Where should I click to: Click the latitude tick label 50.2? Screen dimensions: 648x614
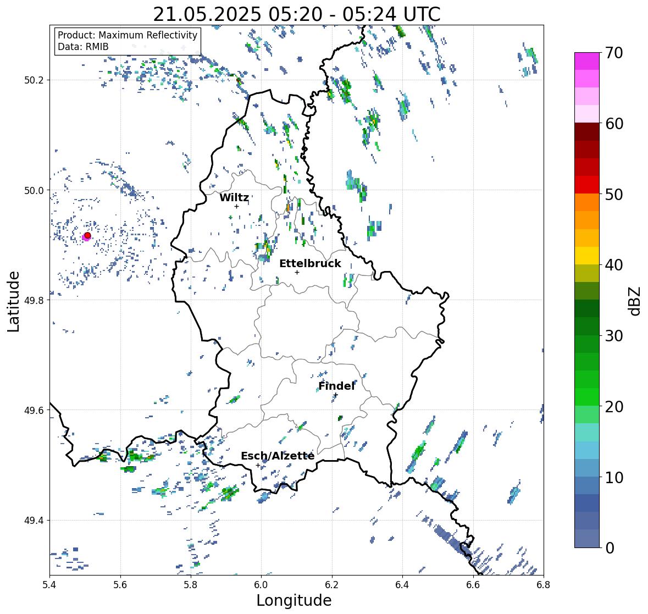tap(34, 80)
